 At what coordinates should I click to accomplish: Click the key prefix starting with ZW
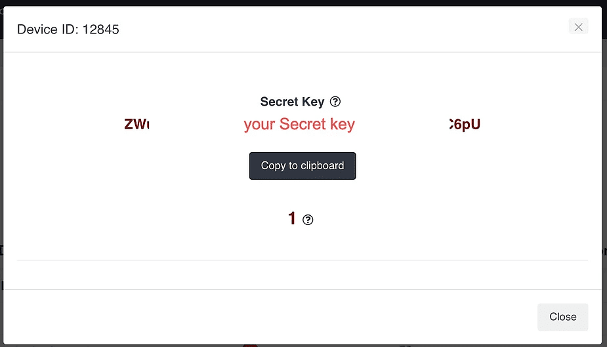136,124
